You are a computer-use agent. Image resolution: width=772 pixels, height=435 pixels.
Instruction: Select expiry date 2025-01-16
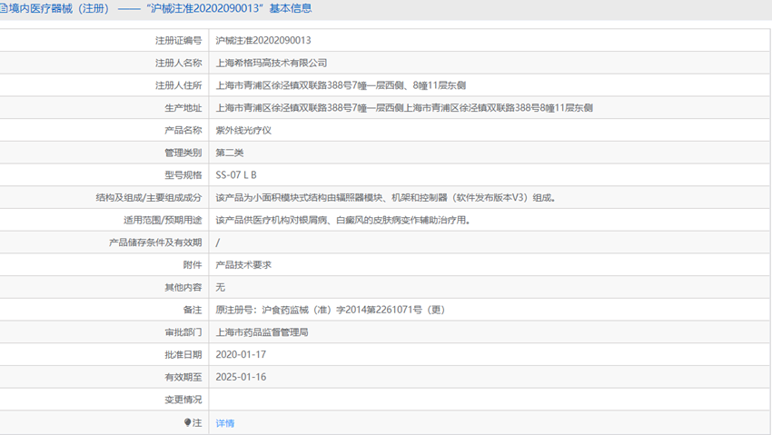pos(241,377)
